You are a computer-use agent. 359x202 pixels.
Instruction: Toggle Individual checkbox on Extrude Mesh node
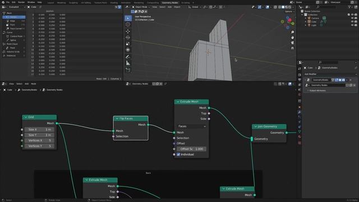(x=178, y=154)
